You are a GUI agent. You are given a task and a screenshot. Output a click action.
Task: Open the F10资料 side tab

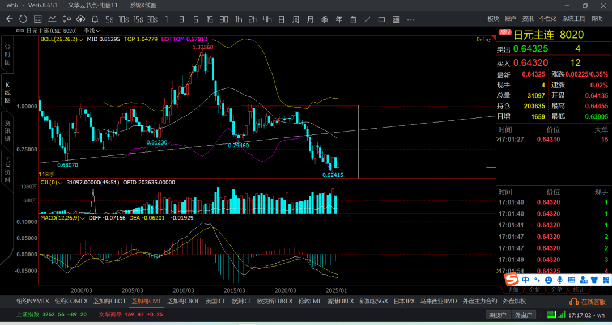coord(7,170)
